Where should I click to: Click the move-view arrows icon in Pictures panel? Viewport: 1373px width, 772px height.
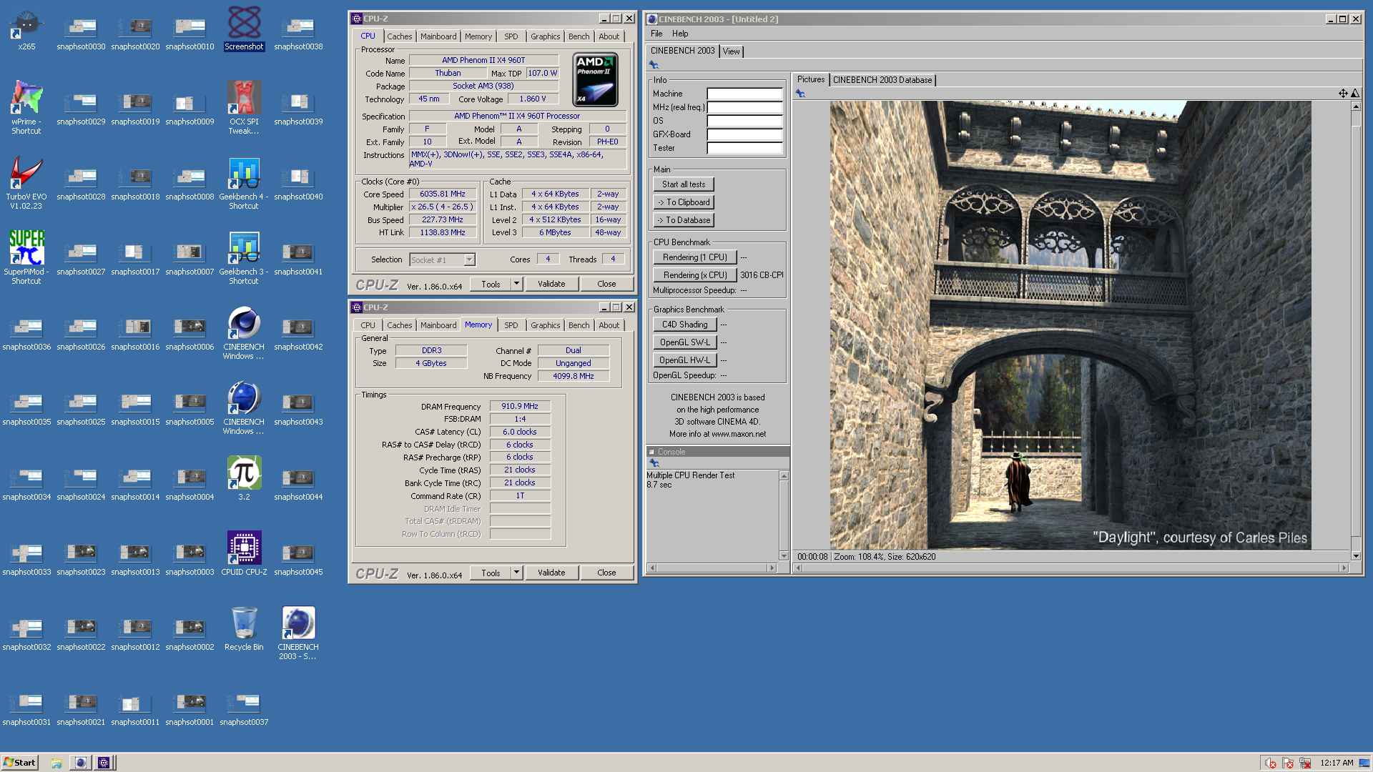pos(1343,94)
